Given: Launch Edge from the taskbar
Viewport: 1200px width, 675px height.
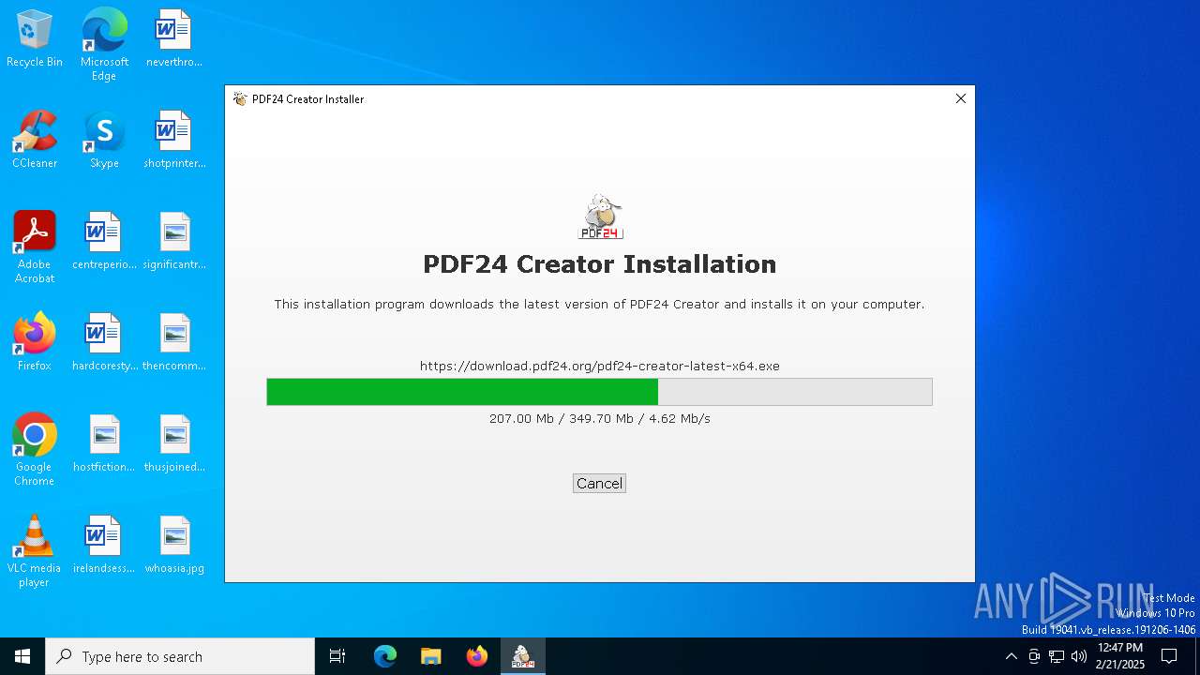Looking at the screenshot, I should coord(385,656).
